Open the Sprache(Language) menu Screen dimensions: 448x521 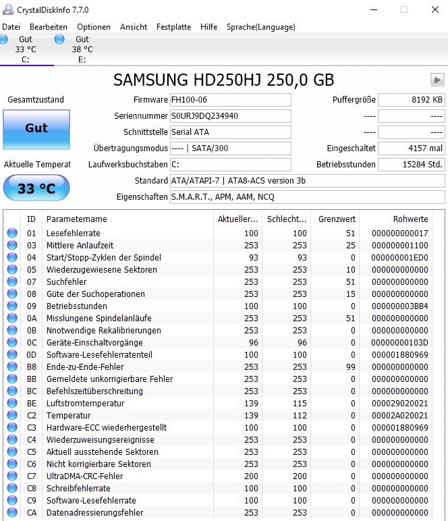click(x=260, y=27)
